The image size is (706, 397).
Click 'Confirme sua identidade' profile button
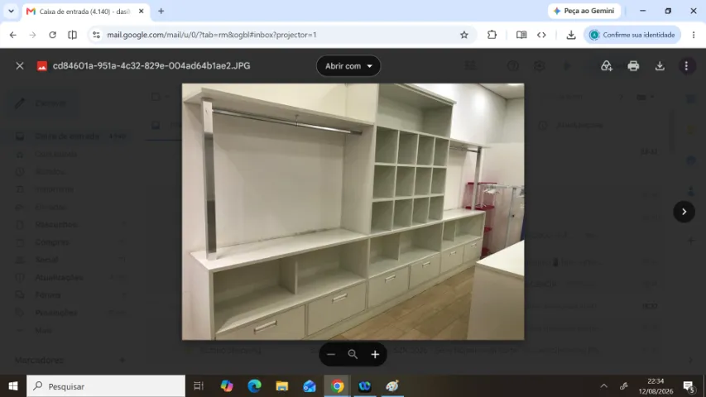click(x=632, y=35)
